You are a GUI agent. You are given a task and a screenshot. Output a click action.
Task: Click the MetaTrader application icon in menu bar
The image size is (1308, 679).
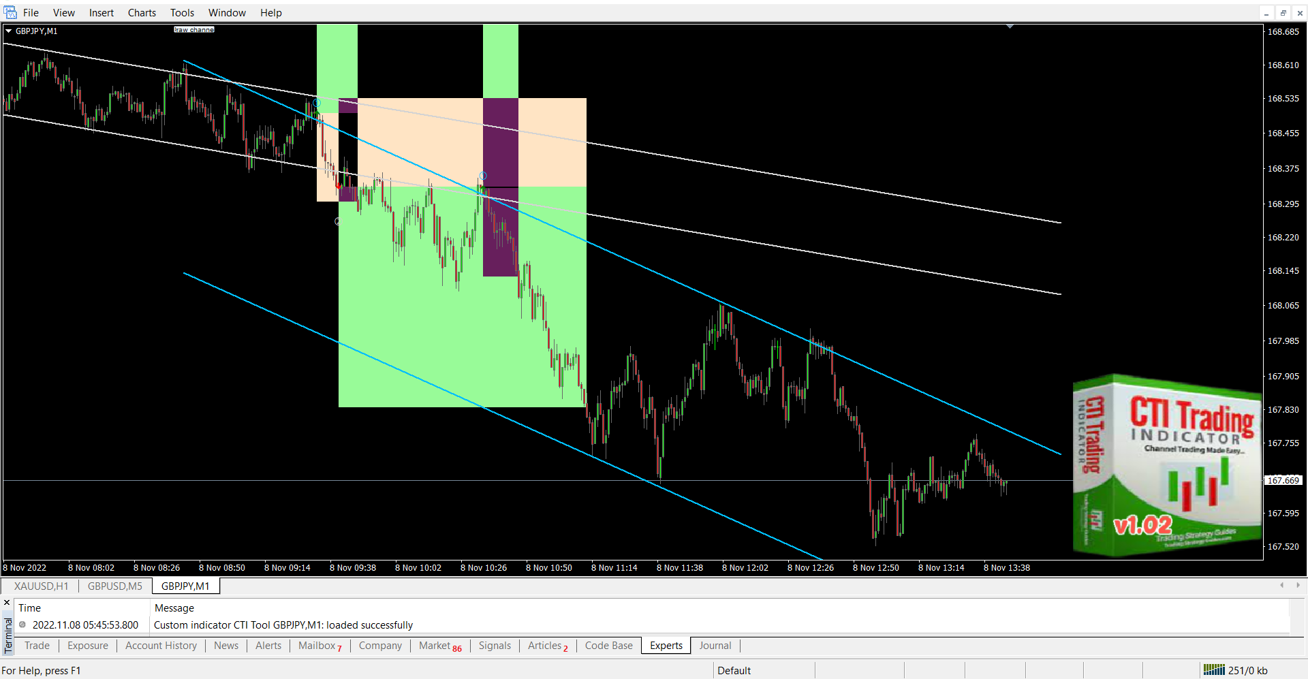tap(10, 12)
